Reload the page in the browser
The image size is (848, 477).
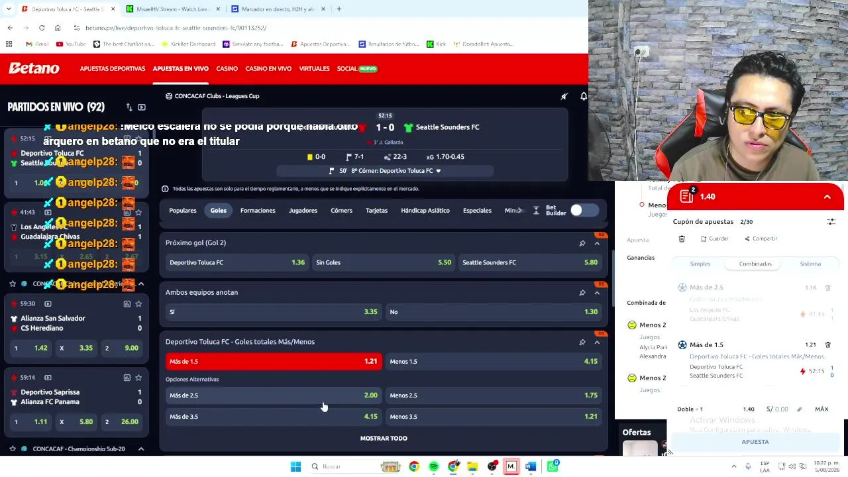pos(42,28)
